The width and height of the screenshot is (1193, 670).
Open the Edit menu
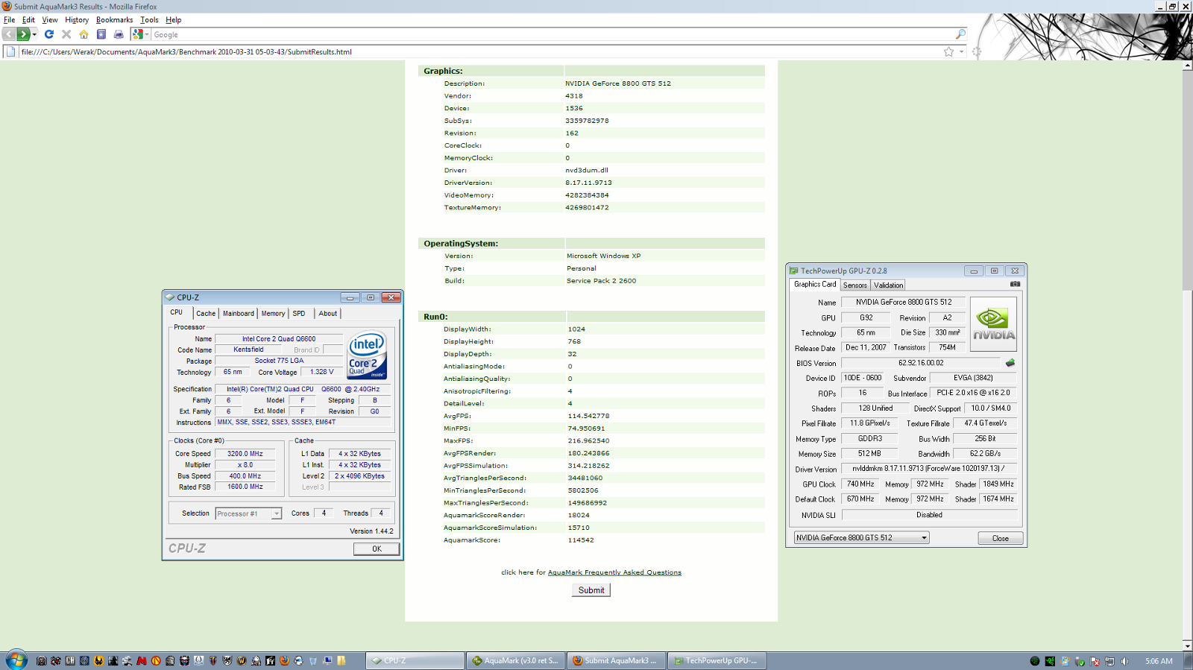(x=28, y=20)
